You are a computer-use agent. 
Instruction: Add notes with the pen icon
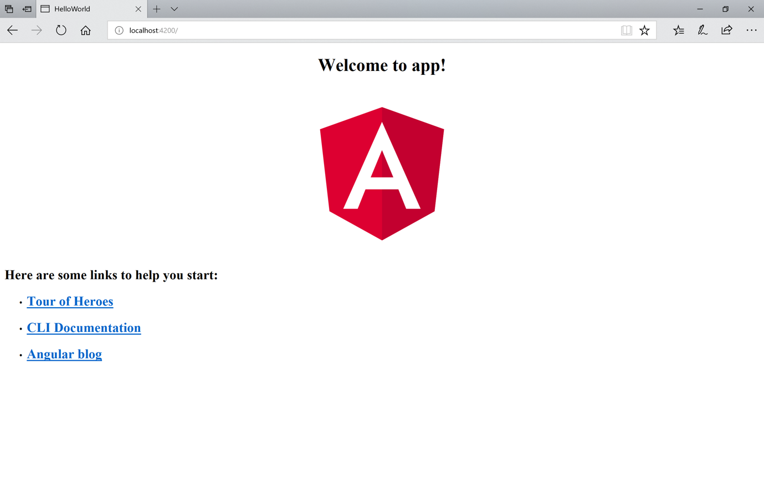(x=703, y=30)
